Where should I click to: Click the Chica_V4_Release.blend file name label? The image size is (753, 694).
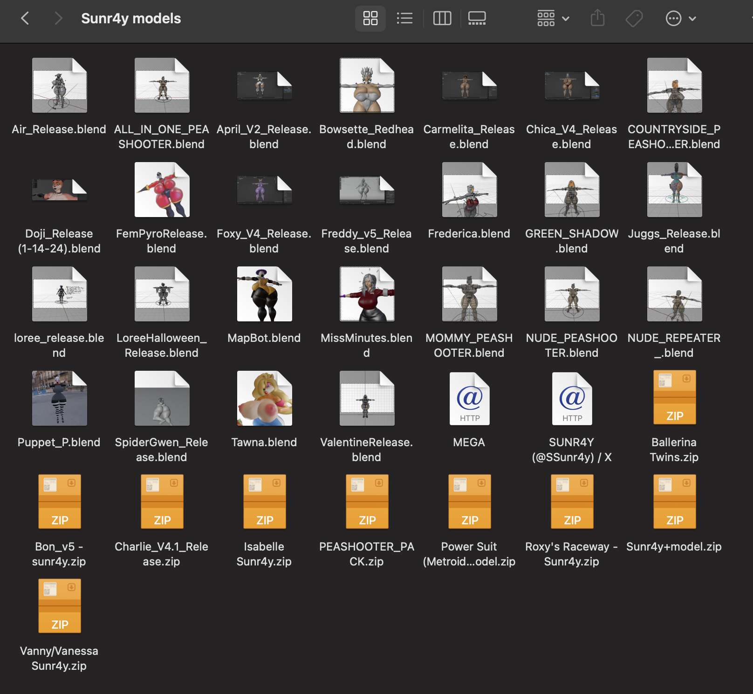point(572,136)
